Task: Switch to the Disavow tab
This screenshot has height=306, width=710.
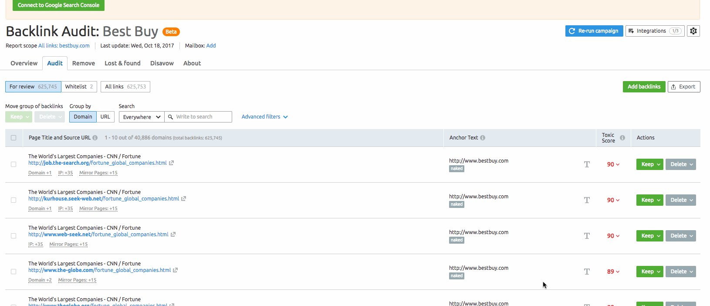Action: pos(162,63)
